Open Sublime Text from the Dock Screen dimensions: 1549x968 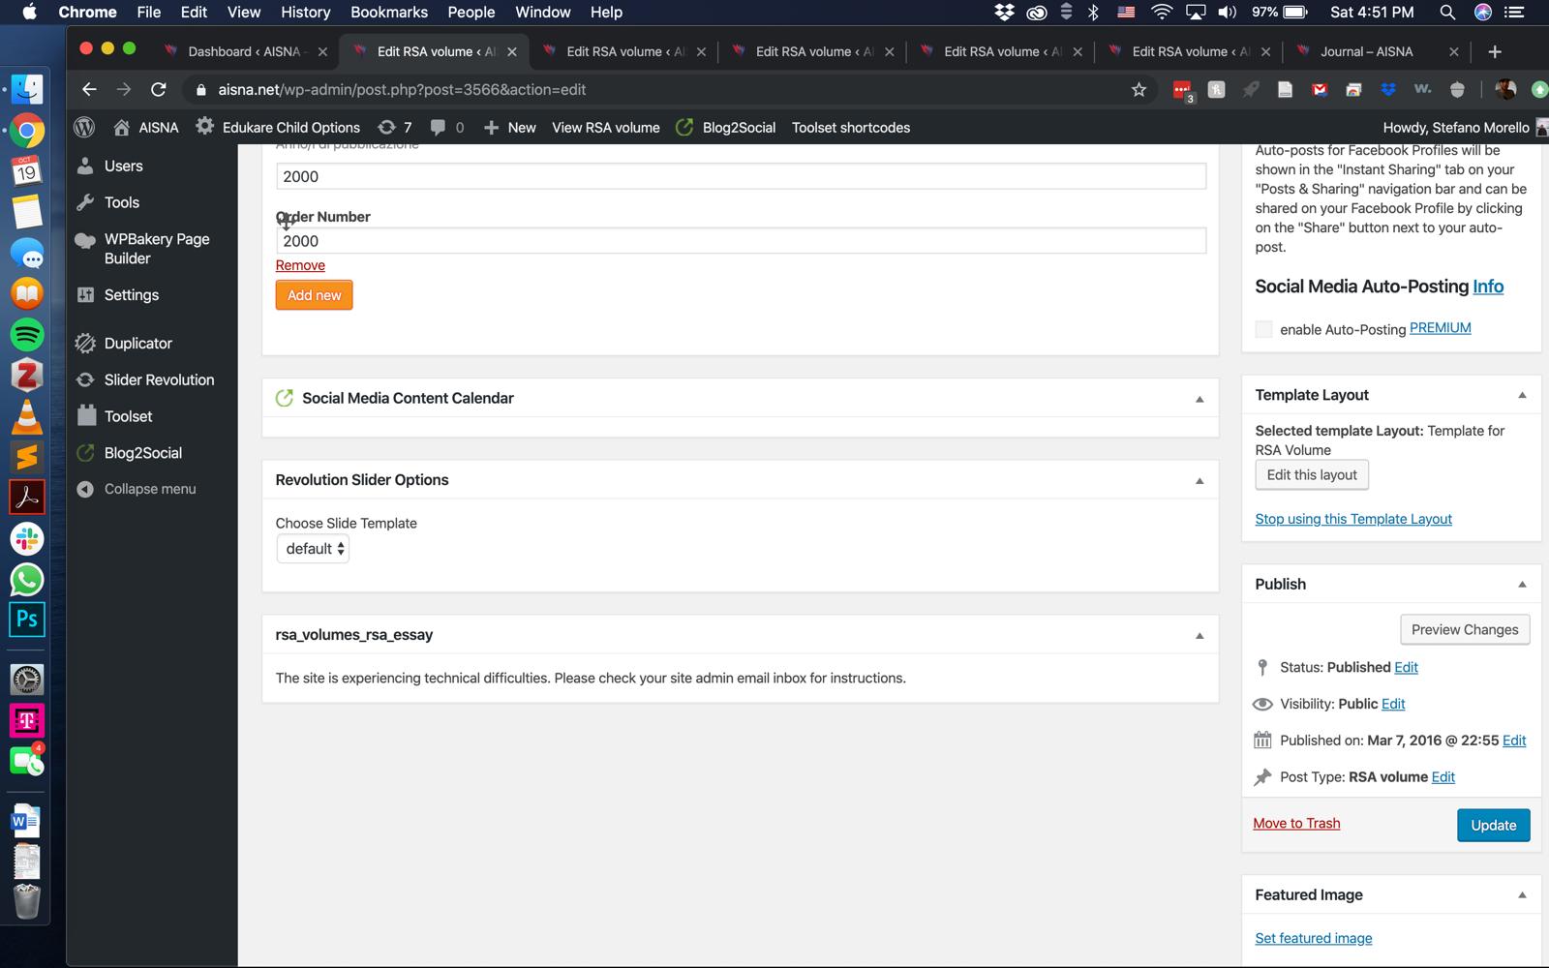[x=27, y=456]
